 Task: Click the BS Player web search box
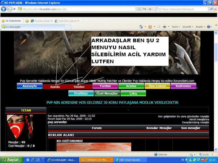coord(181,9)
